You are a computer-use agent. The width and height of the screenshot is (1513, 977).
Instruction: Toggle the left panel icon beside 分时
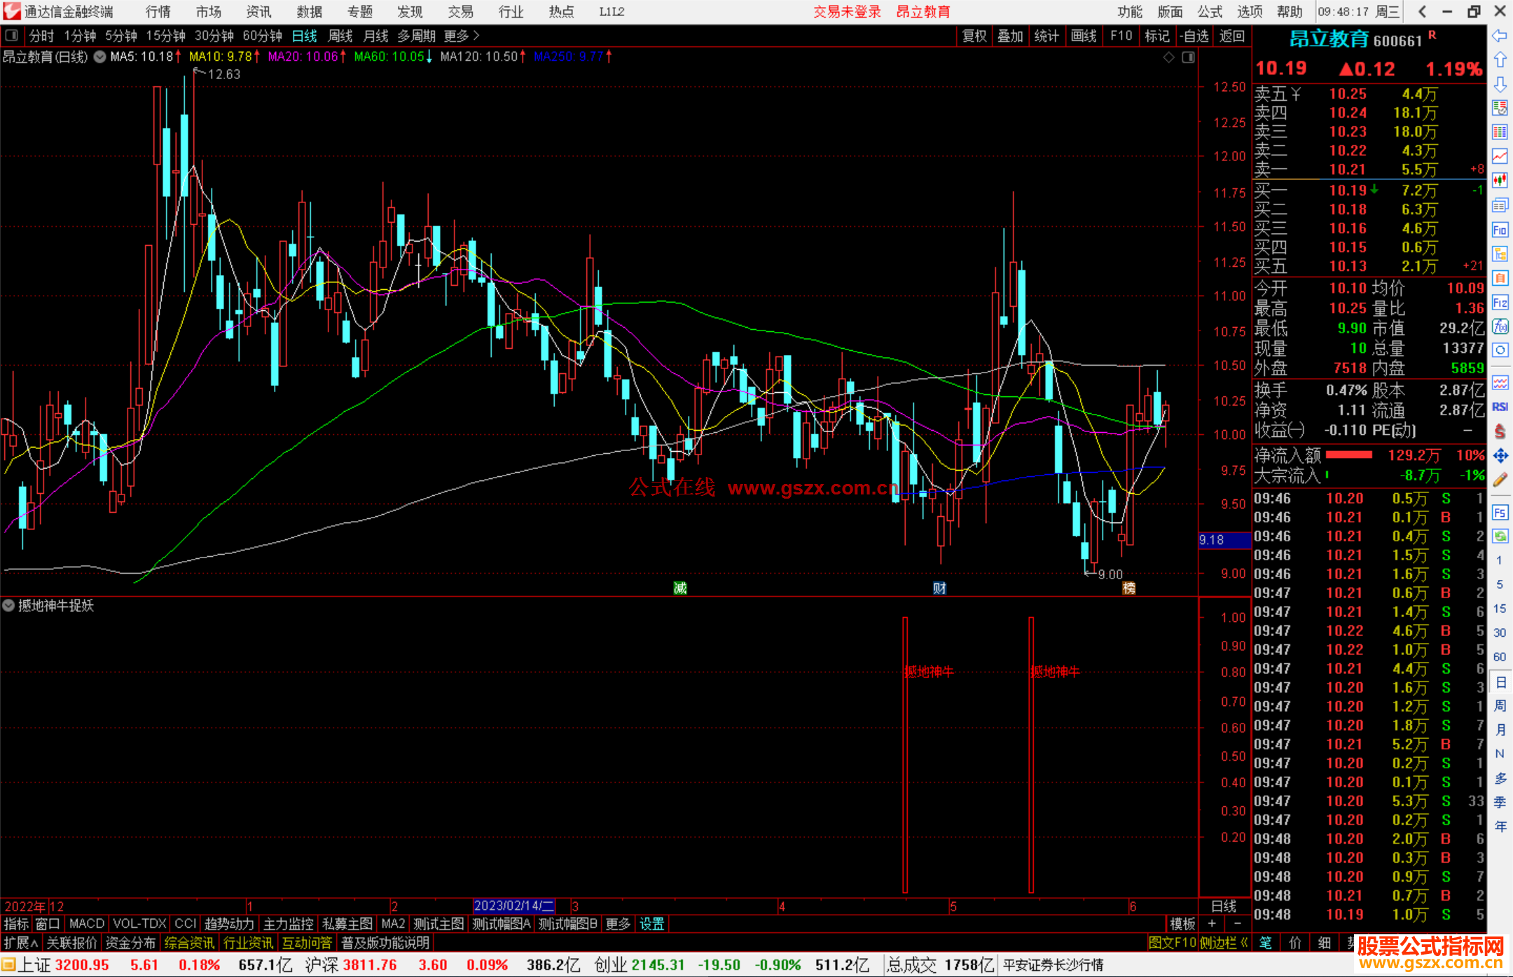click(x=12, y=36)
